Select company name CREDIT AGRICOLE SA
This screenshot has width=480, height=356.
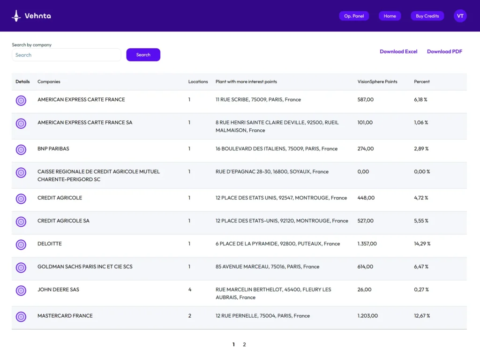(63, 221)
